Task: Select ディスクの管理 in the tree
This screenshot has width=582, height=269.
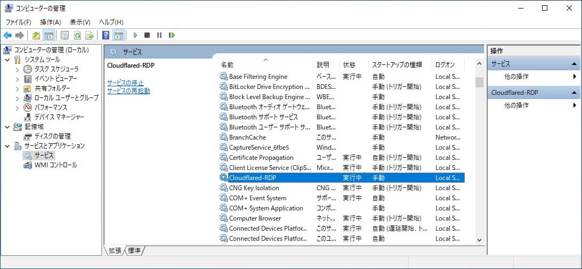Action: pyautogui.click(x=52, y=136)
